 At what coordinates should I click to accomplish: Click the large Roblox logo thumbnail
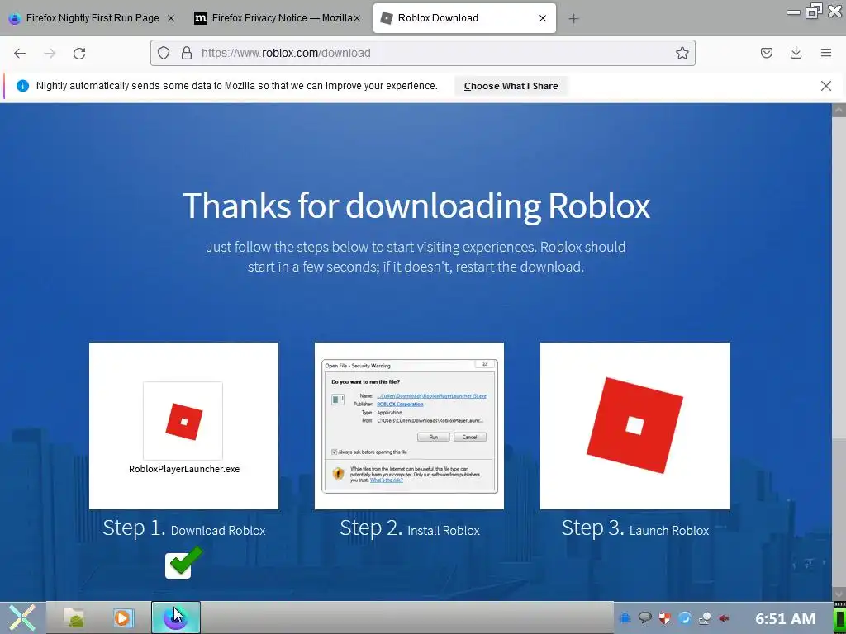634,426
